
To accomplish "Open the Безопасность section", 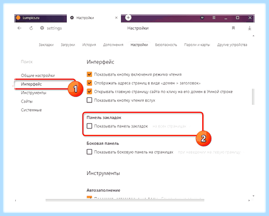I will click(166, 45).
